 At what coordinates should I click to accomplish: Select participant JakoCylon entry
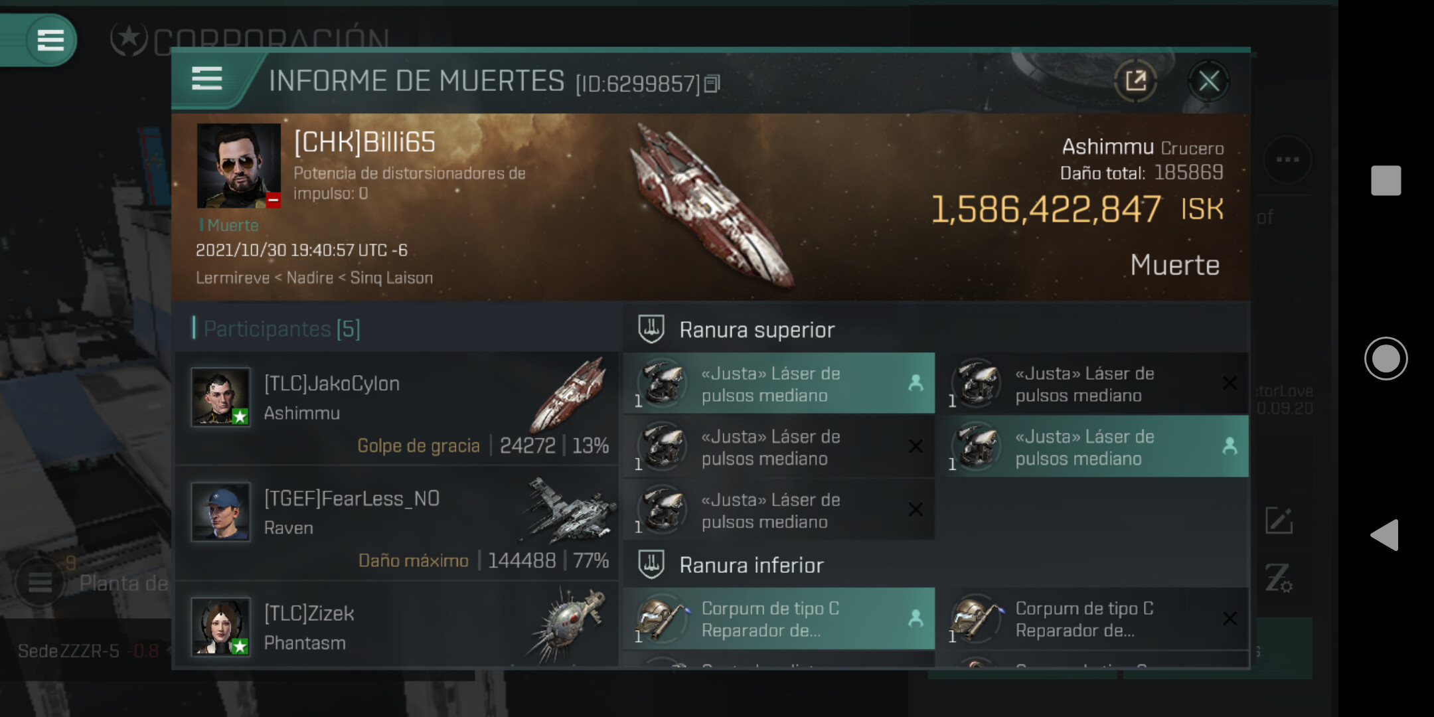[x=397, y=408]
